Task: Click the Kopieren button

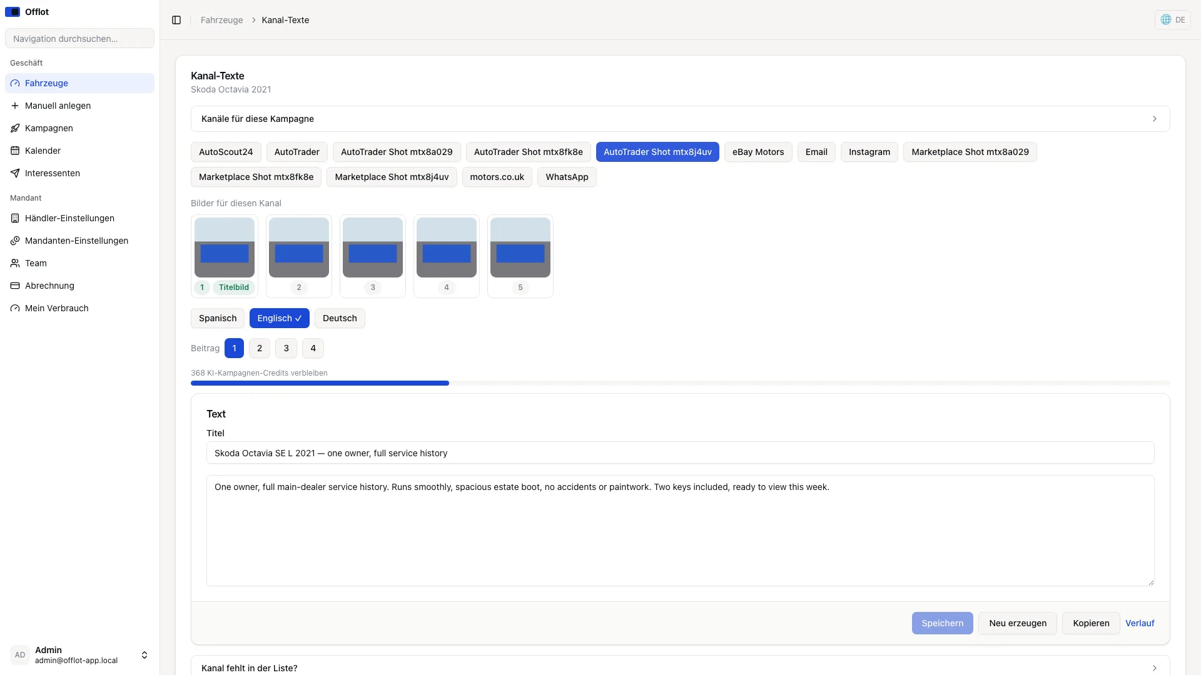Action: [1091, 623]
